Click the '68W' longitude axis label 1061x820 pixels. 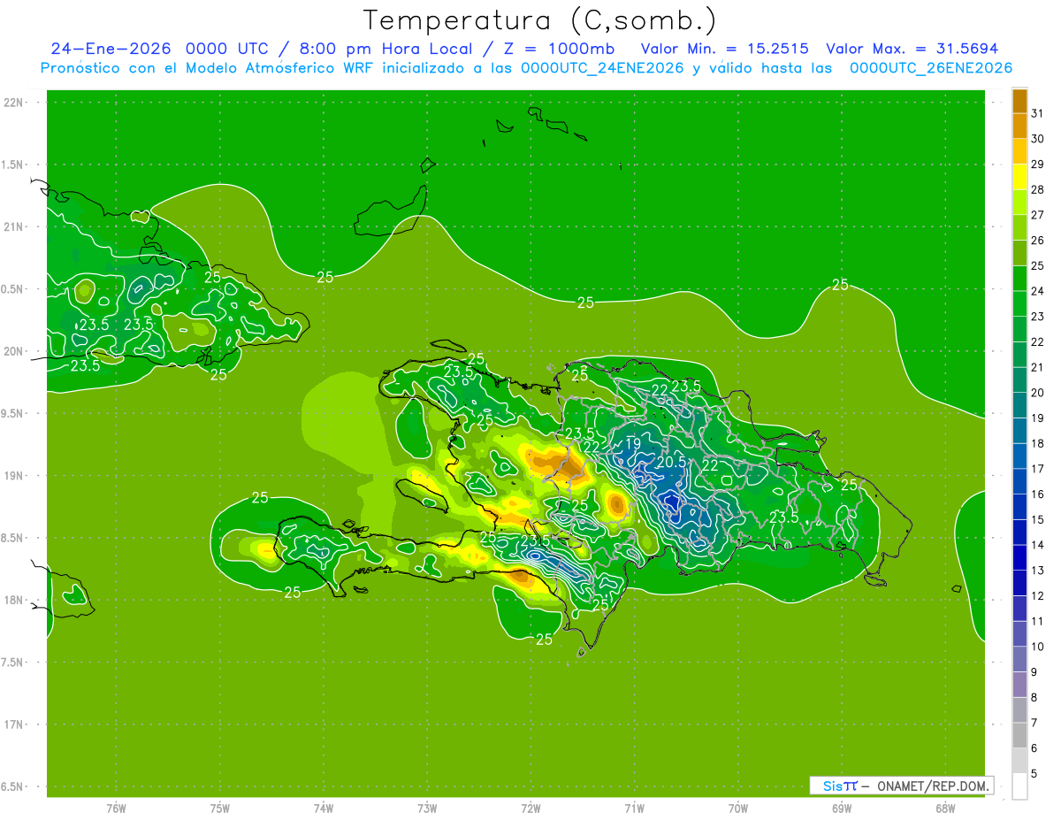coord(945,809)
